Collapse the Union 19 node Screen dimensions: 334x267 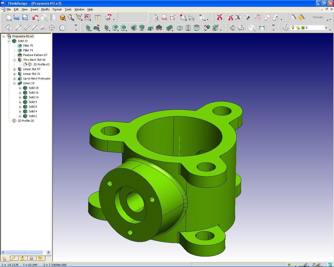pos(15,83)
